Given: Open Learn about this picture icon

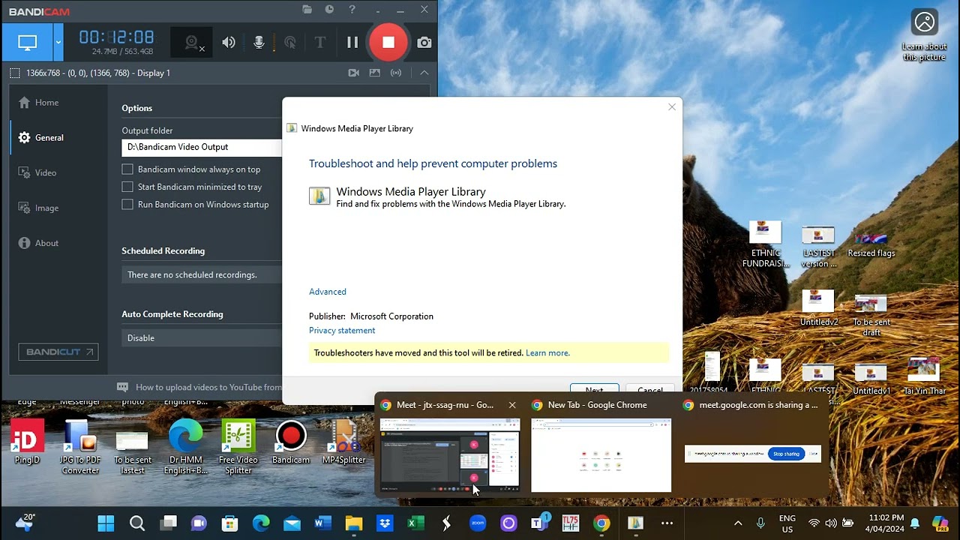Looking at the screenshot, I should click(x=924, y=35).
